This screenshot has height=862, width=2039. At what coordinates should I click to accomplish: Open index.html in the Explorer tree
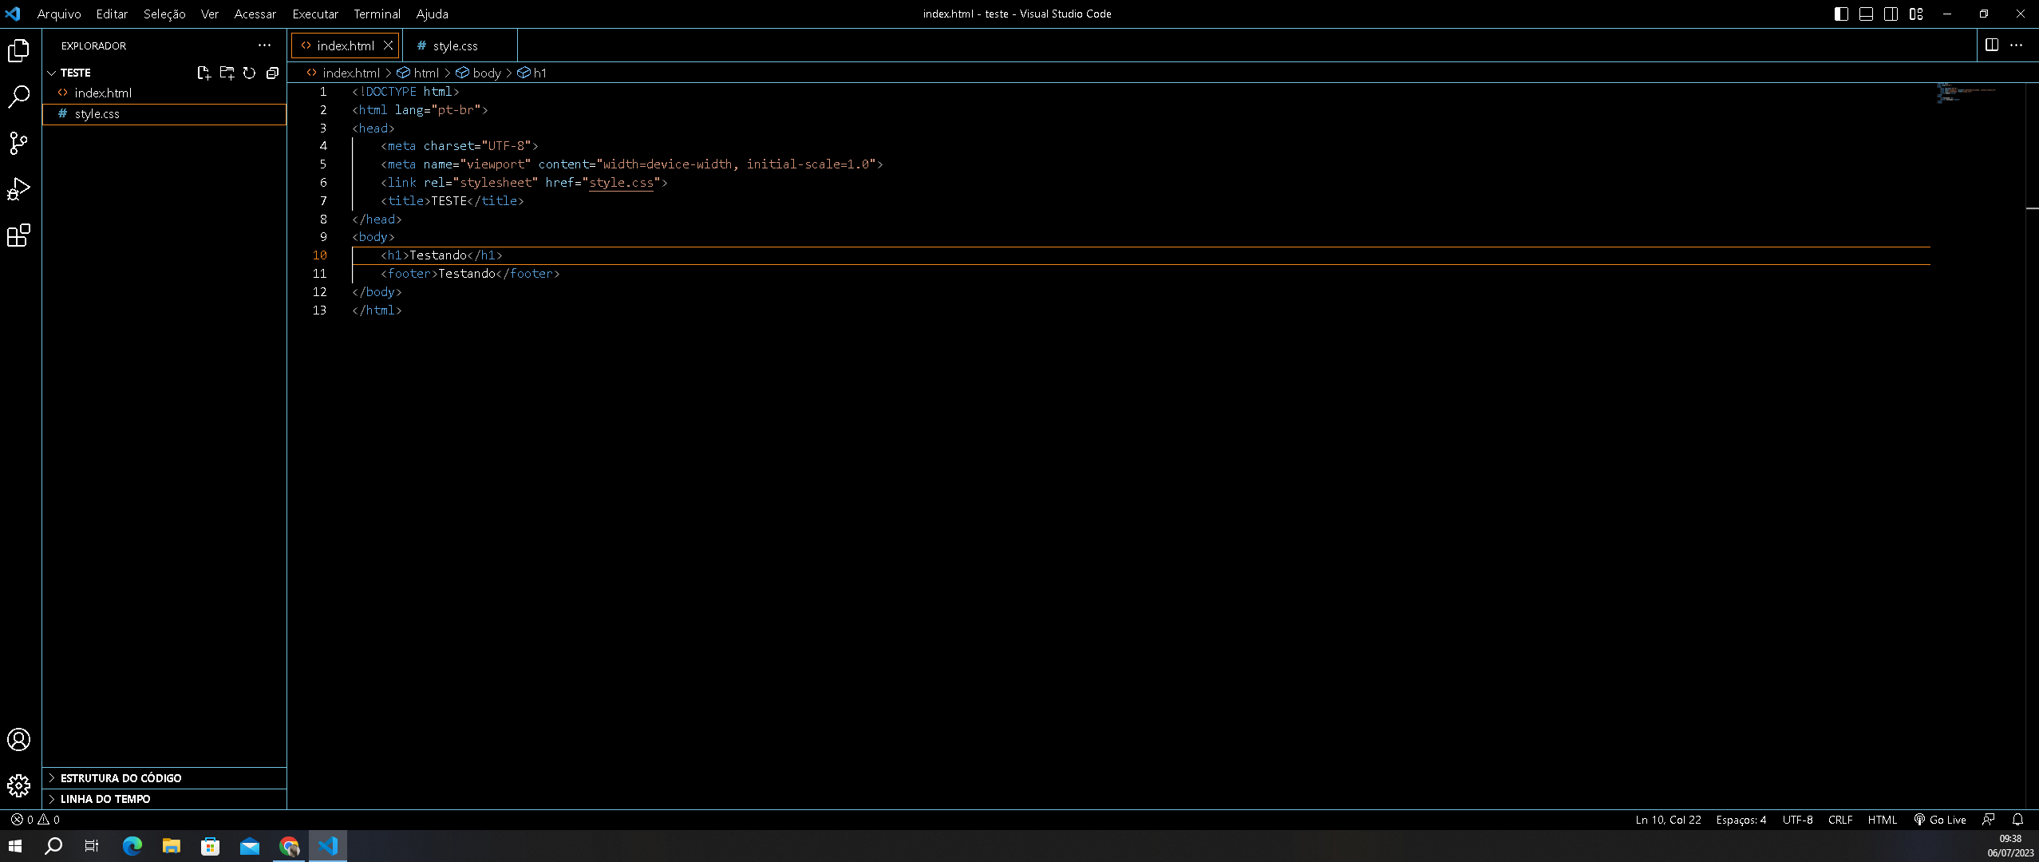pyautogui.click(x=164, y=93)
